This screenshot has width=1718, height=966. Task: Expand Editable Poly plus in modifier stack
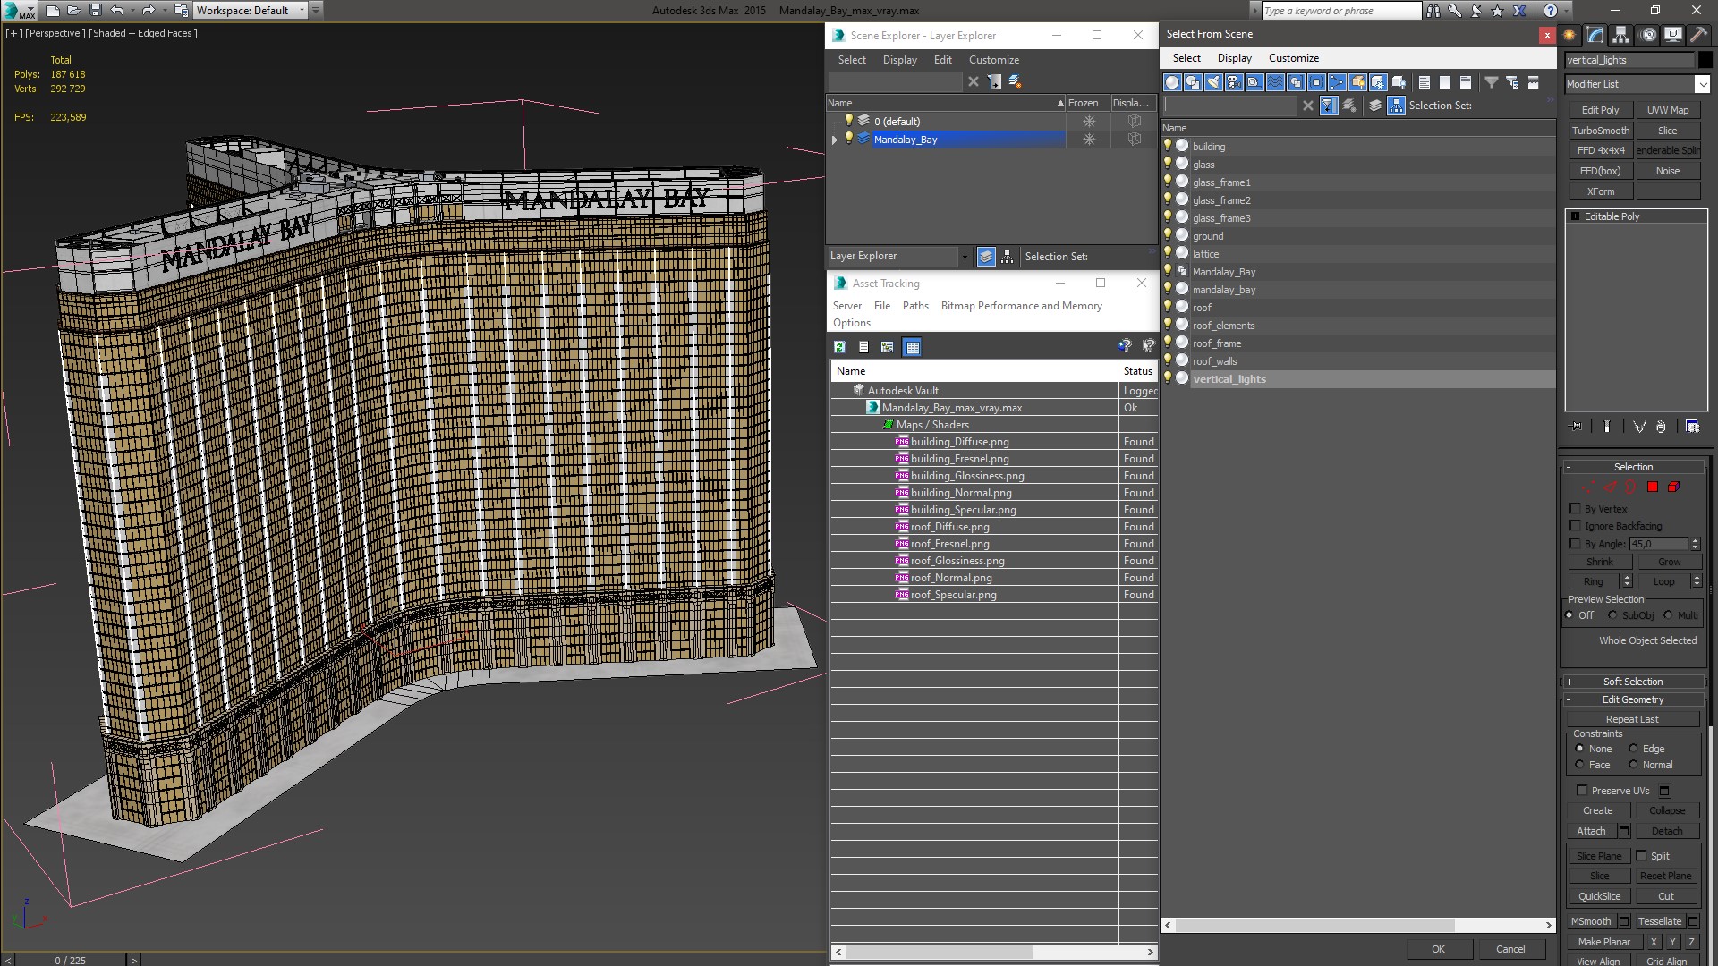1575,216
